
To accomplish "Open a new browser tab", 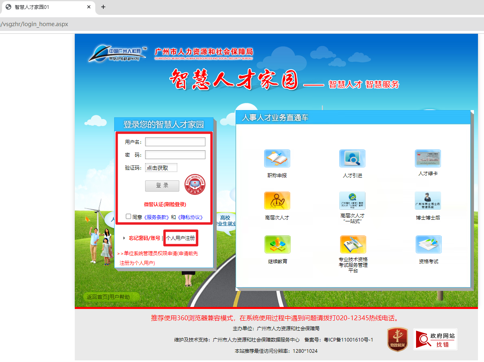I will (x=103, y=7).
